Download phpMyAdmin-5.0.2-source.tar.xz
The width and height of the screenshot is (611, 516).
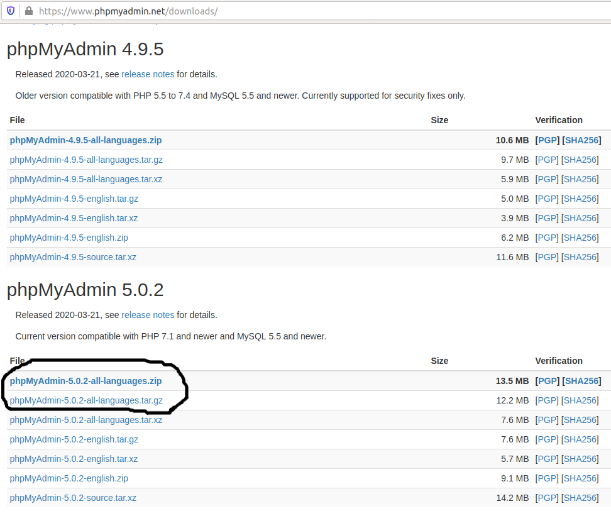click(73, 498)
